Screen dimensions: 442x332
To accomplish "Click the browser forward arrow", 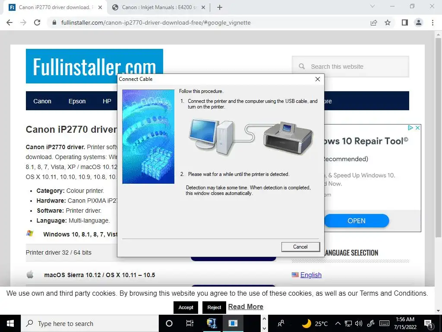I will click(x=23, y=22).
